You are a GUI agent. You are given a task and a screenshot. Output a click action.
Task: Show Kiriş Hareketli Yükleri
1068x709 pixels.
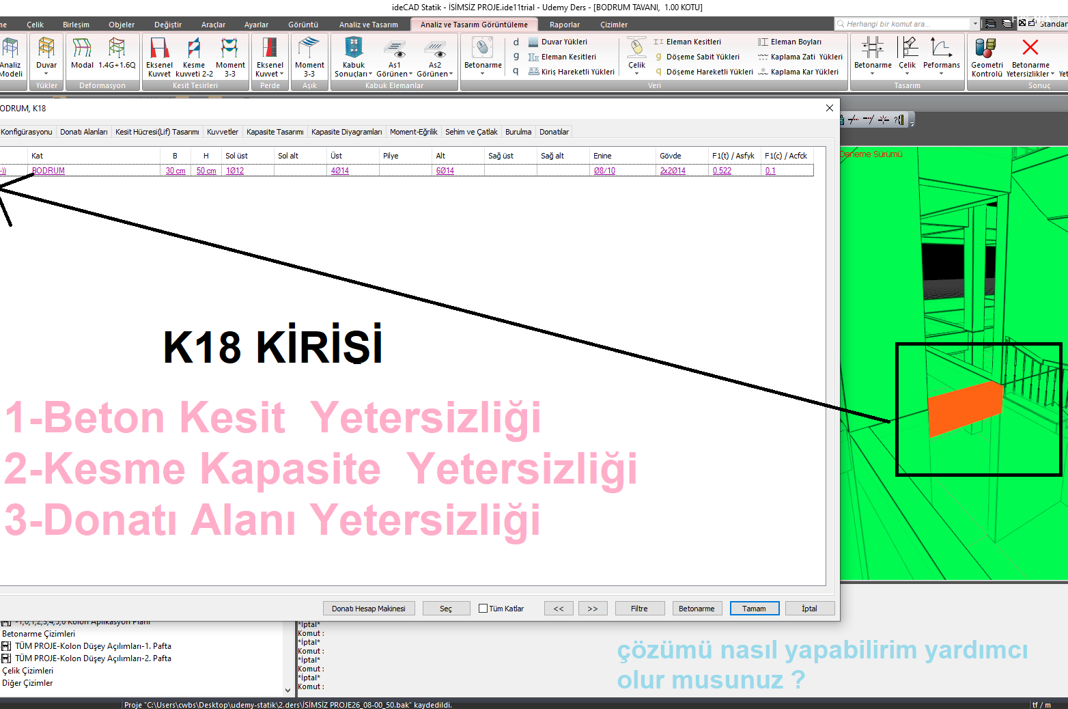click(572, 72)
